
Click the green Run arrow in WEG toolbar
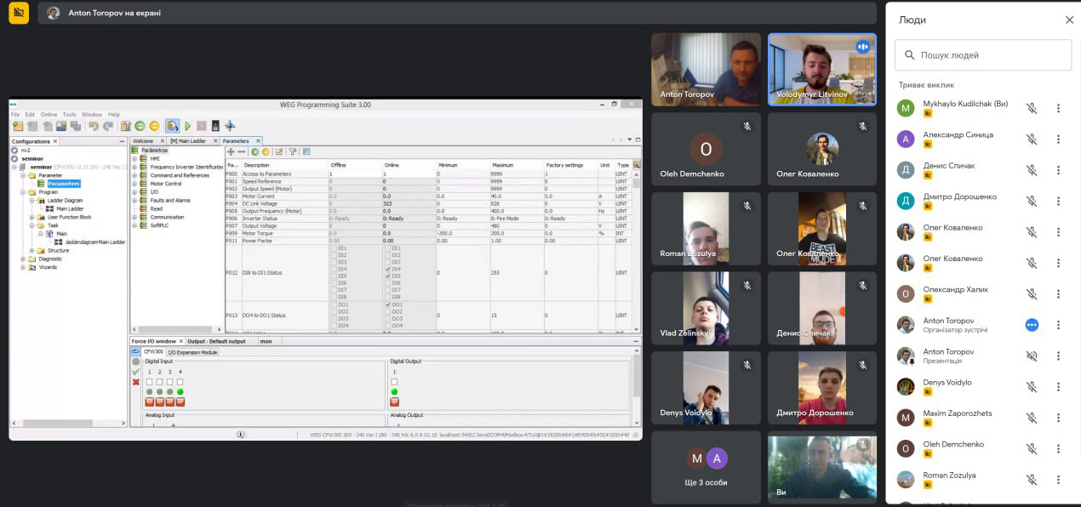pos(188,126)
